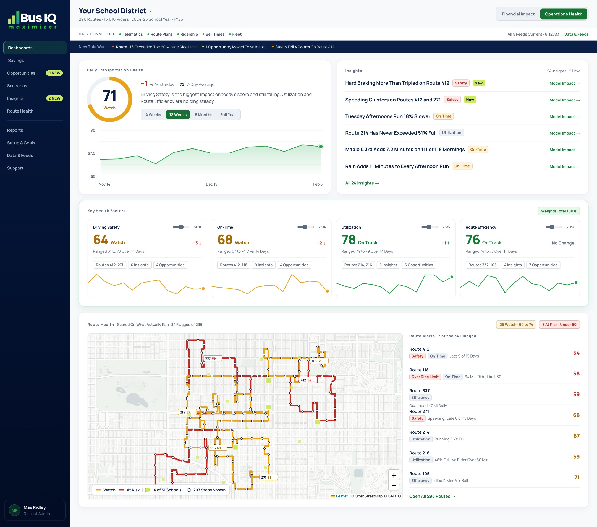Screen dimensions: 597x527
Task: Click the 412 route marker on map
Action: [308, 380]
